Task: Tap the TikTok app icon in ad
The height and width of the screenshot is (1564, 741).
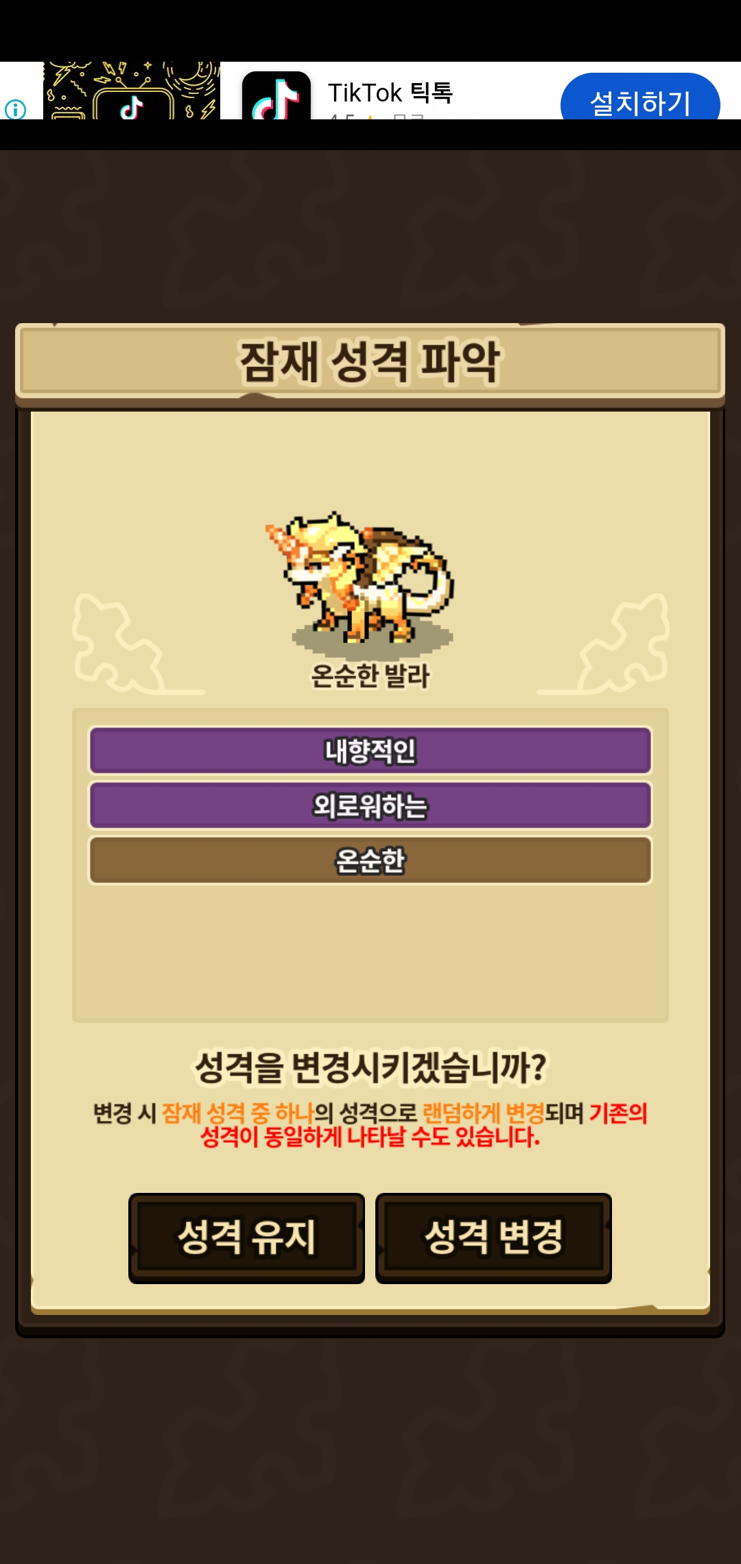Action: 277,96
